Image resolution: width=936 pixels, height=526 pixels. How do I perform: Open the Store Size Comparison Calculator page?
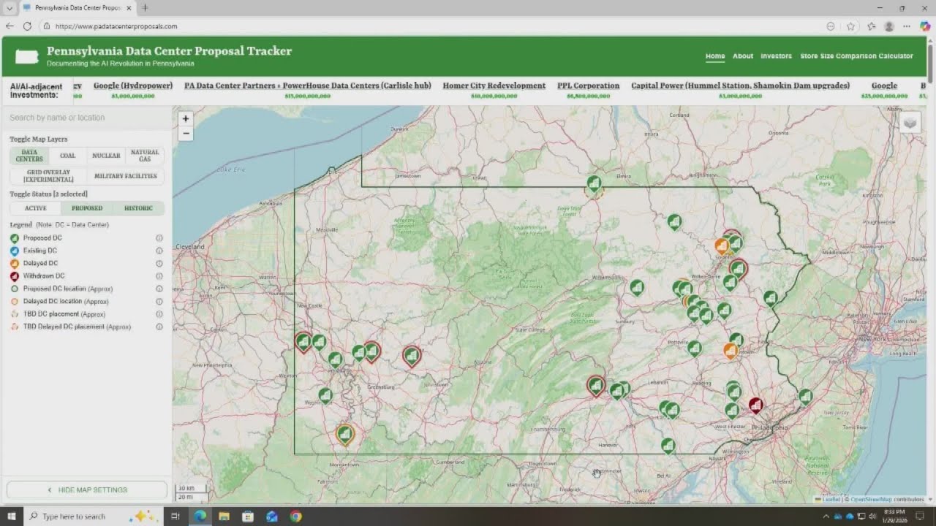pyautogui.click(x=856, y=56)
